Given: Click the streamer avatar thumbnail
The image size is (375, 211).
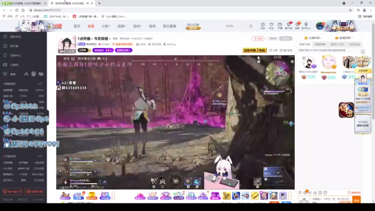Looking at the screenshot, I should [x=67, y=45].
